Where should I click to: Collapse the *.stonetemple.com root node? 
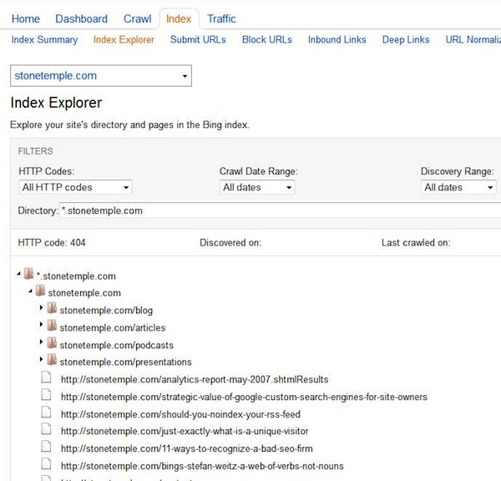point(19,274)
